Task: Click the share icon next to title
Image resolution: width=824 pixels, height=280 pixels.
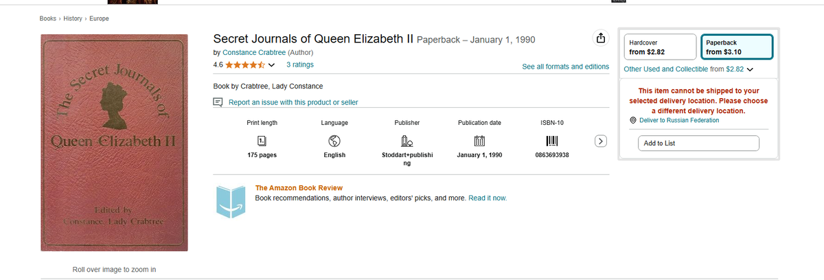Action: [x=599, y=38]
